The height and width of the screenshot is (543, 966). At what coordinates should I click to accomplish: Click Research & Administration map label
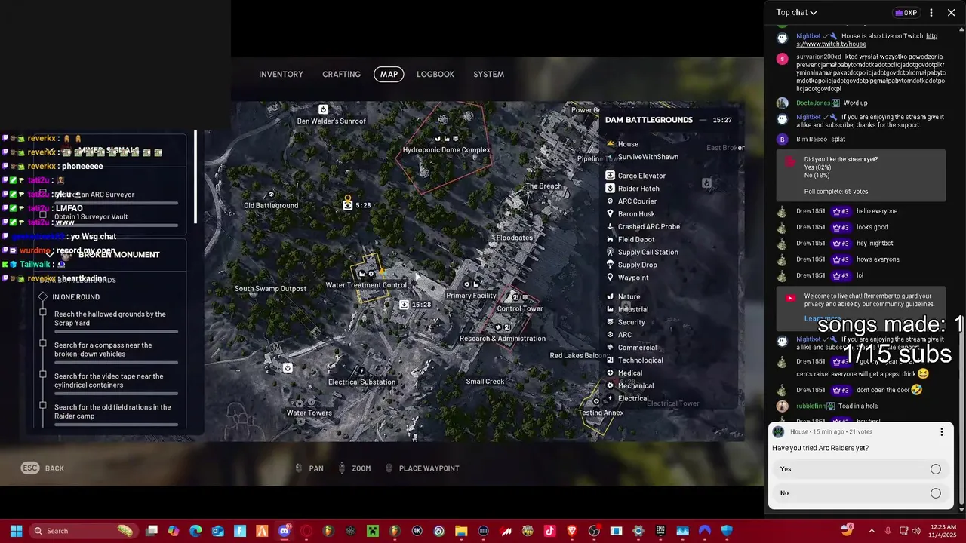(x=503, y=339)
